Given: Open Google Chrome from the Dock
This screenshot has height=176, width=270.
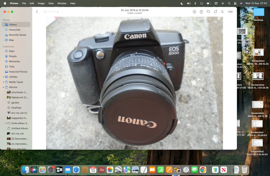Looking at the screenshot, I should 203,170.
